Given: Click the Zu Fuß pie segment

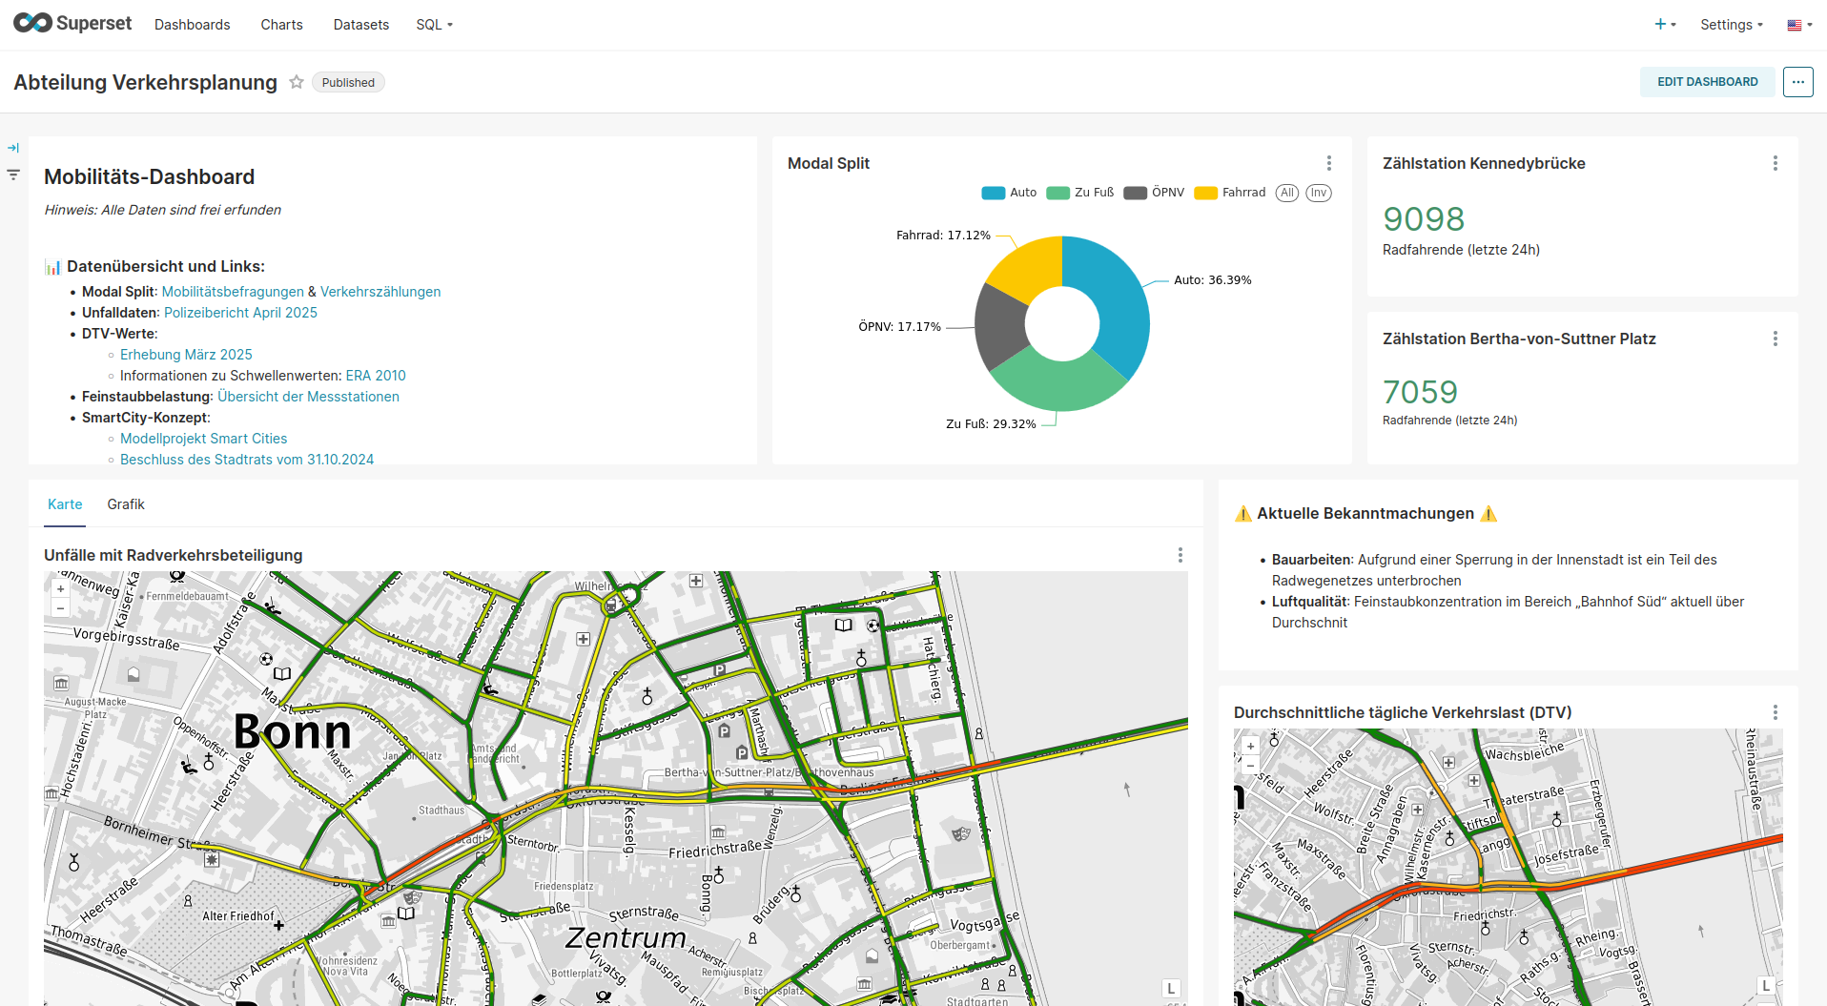Looking at the screenshot, I should [x=1057, y=386].
